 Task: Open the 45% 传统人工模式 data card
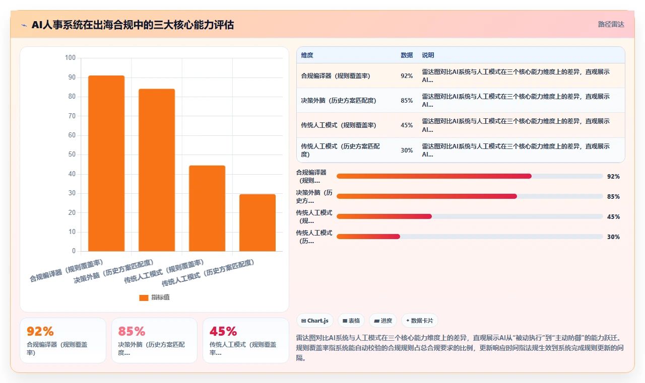tap(246, 340)
